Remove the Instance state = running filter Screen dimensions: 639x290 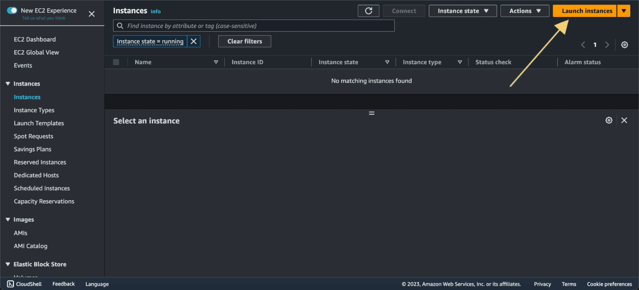coord(193,42)
